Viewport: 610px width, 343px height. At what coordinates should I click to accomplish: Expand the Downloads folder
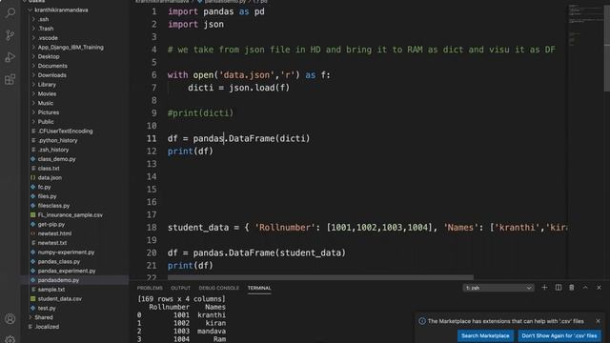coord(51,75)
